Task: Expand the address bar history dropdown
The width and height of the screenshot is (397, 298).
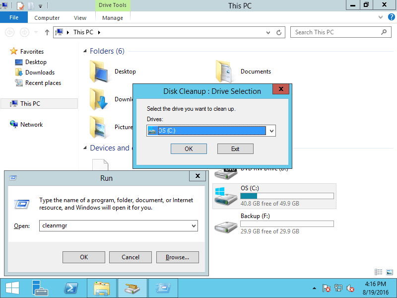Action: point(268,32)
